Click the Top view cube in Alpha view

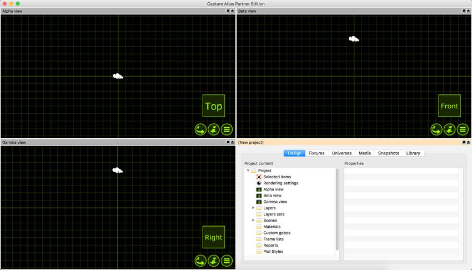(213, 106)
